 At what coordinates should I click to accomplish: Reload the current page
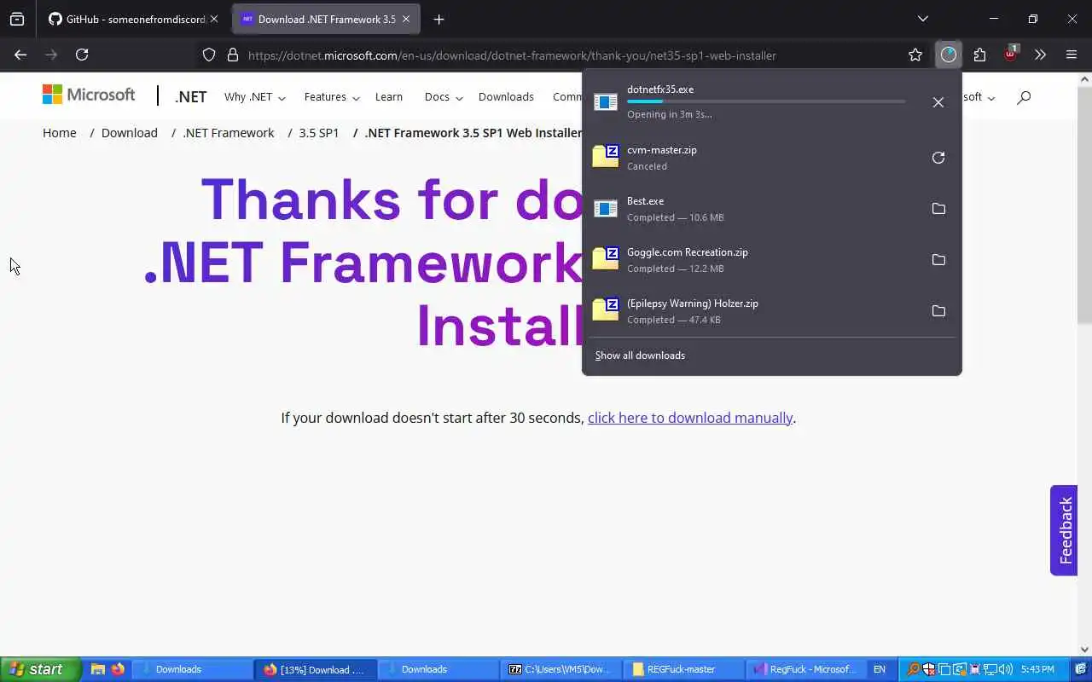coord(82,55)
